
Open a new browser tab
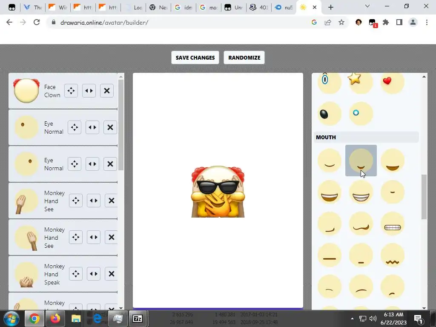click(x=330, y=7)
